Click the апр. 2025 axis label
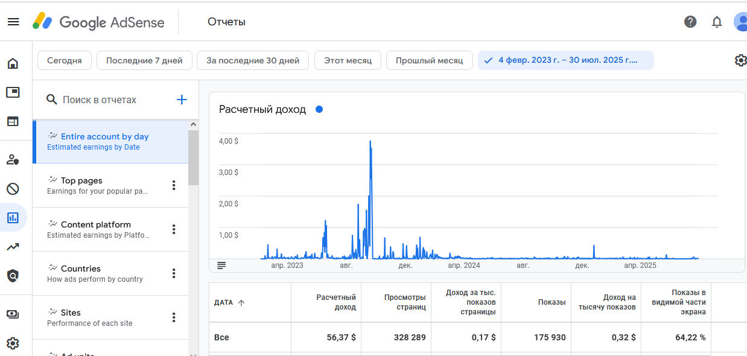This screenshot has height=356, width=747. [640, 265]
